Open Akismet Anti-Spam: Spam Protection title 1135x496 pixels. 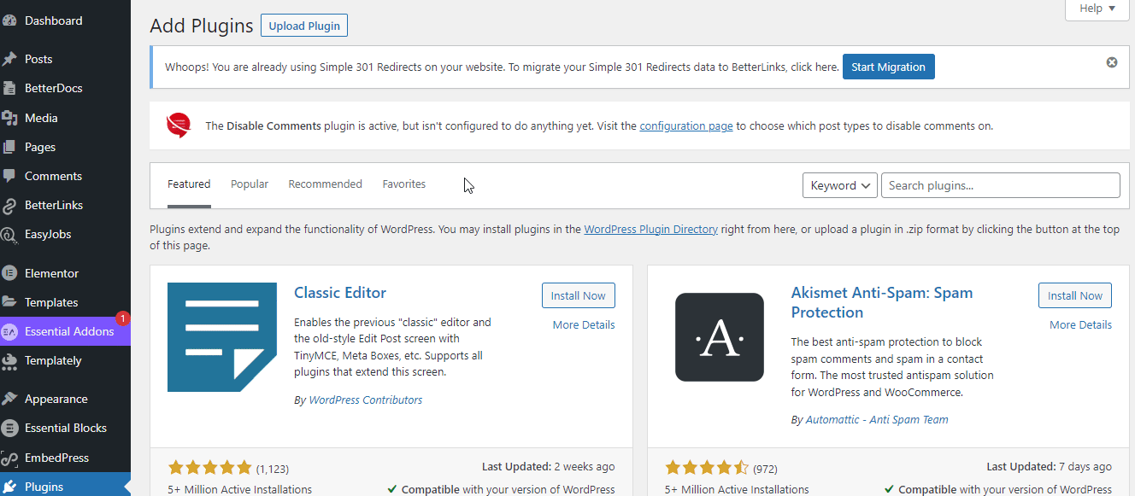tap(882, 302)
